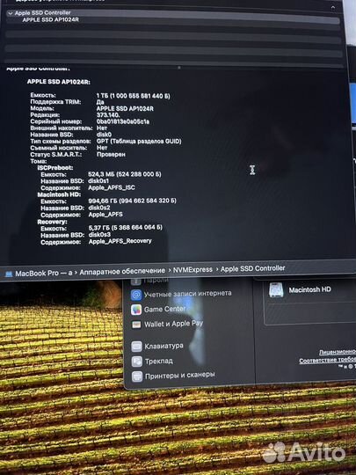Image resolution: width=356 pixels, height=475 pixels.
Task: Click serial number value 0ba01813e0a05c1a
Action: pyautogui.click(x=123, y=121)
